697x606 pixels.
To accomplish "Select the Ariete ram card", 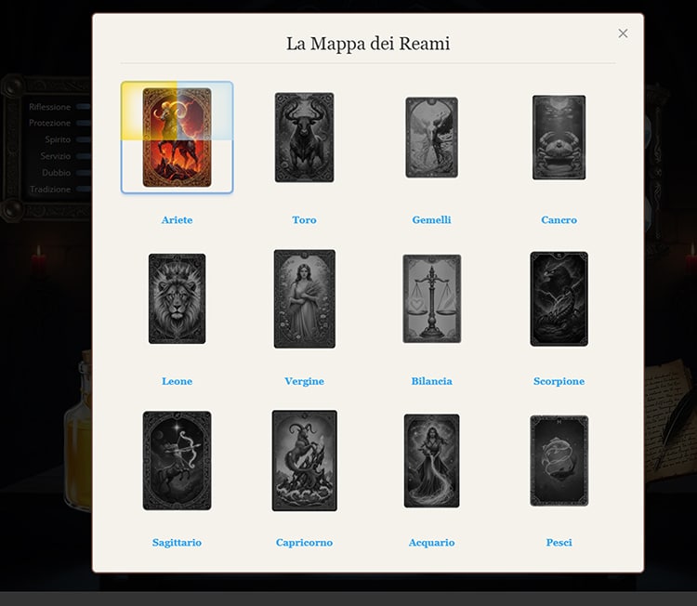I will coord(177,138).
